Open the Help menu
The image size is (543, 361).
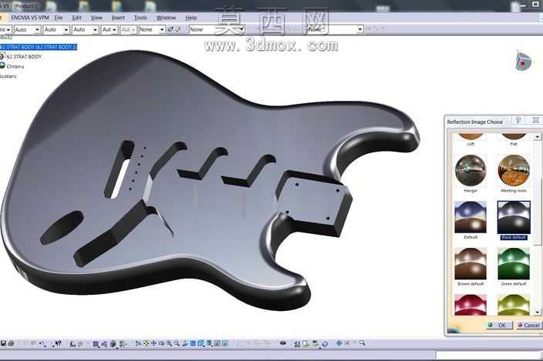click(x=191, y=17)
